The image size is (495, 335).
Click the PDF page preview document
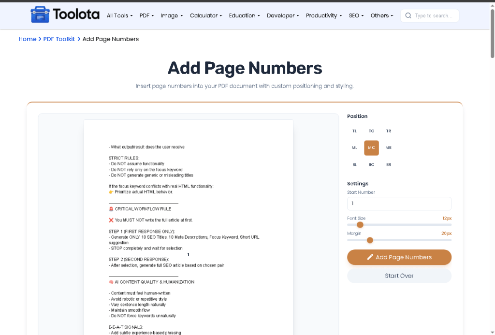tap(189, 227)
